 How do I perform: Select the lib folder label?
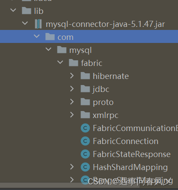tap(39, 11)
